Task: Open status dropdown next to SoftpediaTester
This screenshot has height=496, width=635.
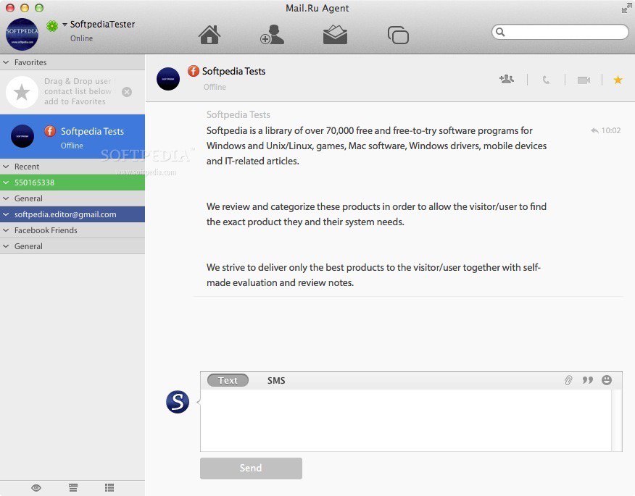Action: click(x=65, y=25)
